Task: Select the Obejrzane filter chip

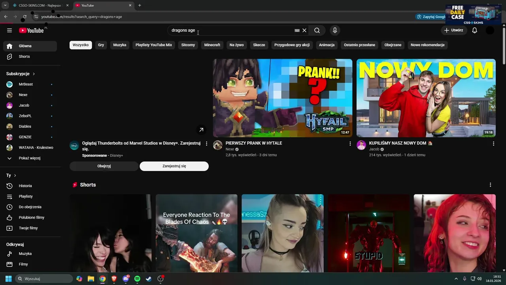Action: point(393,45)
